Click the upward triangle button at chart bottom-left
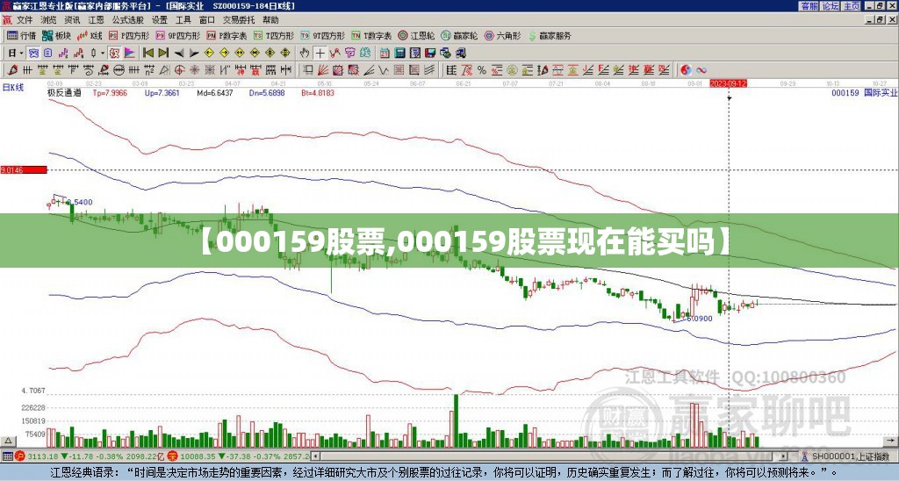The height and width of the screenshot is (481, 899). tap(8, 441)
